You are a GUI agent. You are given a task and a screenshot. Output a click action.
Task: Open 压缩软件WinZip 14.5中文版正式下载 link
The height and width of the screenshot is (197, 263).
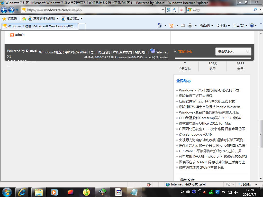click(x=207, y=101)
